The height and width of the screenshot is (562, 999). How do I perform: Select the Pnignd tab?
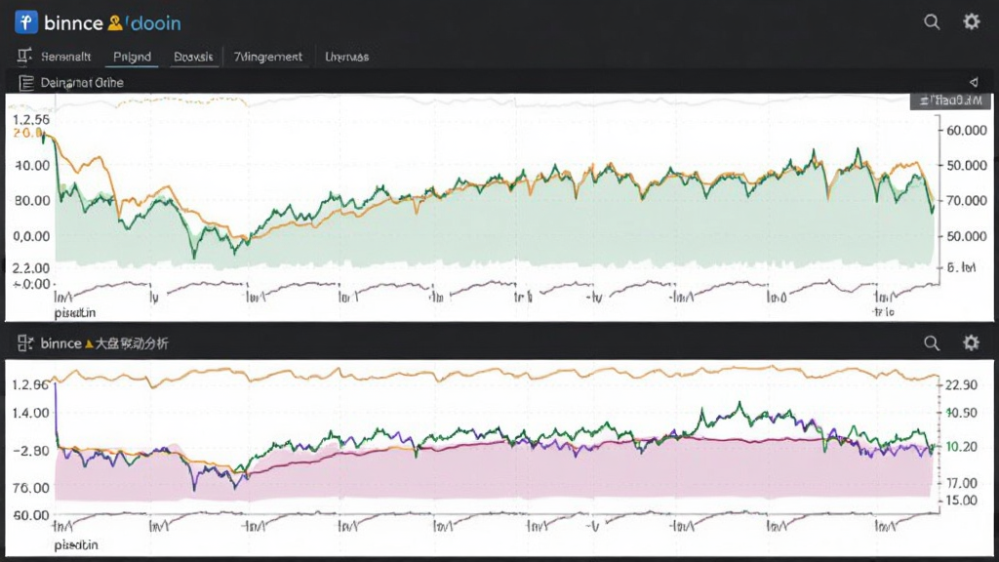[132, 57]
